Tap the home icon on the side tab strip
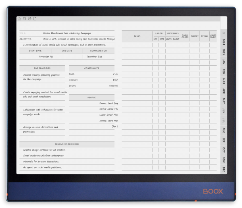Viewport: 242px width, 208px height. click(224, 33)
